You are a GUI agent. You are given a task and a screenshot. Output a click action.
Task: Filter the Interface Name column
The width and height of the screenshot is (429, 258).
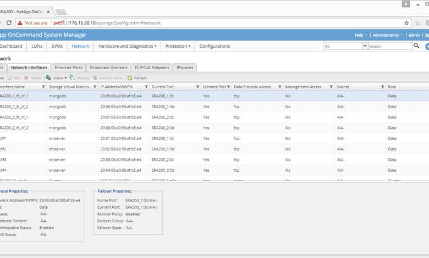click(x=43, y=87)
